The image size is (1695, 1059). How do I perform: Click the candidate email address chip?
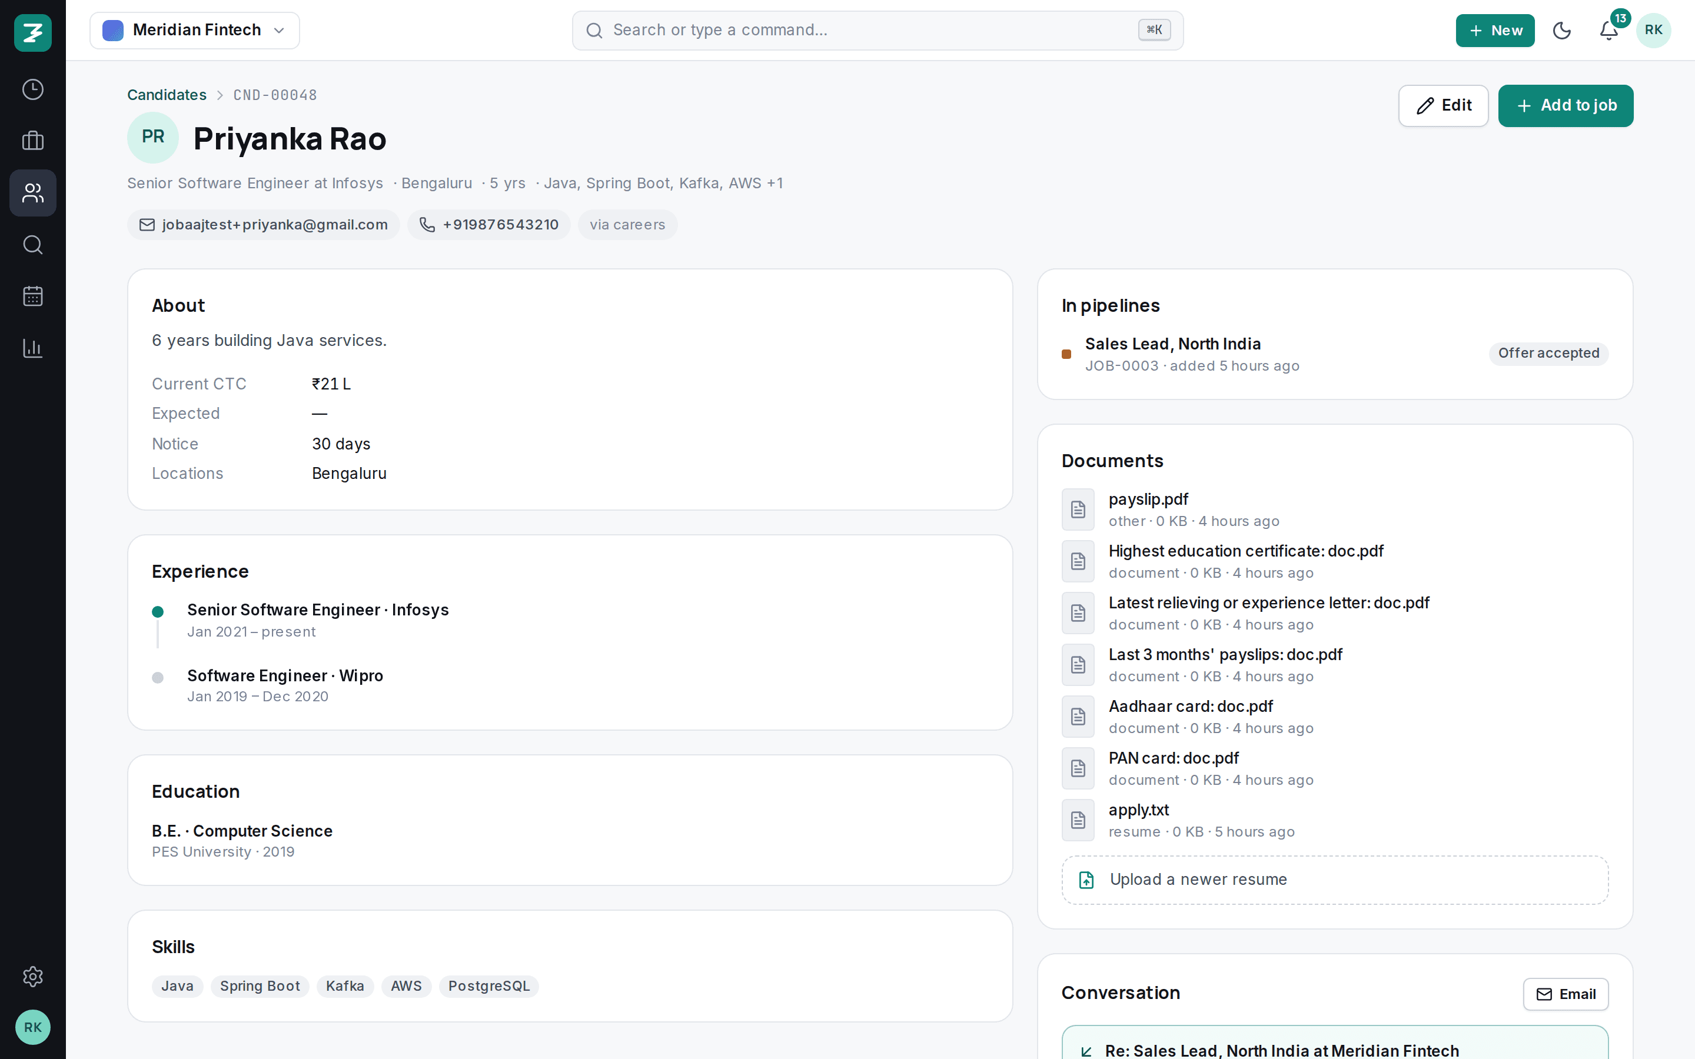263,225
